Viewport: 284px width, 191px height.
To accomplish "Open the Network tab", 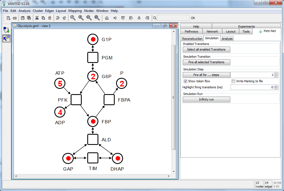I will (212, 31).
